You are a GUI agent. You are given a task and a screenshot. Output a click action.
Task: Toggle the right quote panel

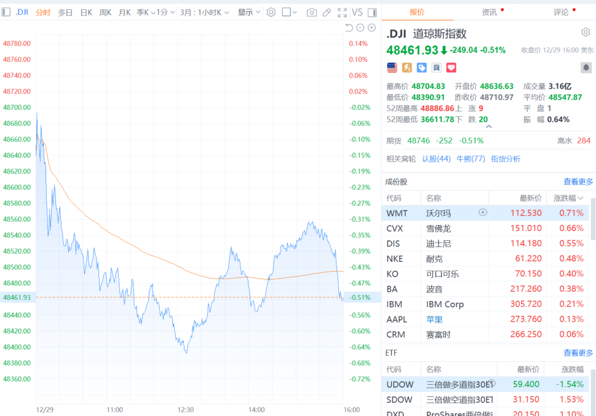[x=375, y=12]
